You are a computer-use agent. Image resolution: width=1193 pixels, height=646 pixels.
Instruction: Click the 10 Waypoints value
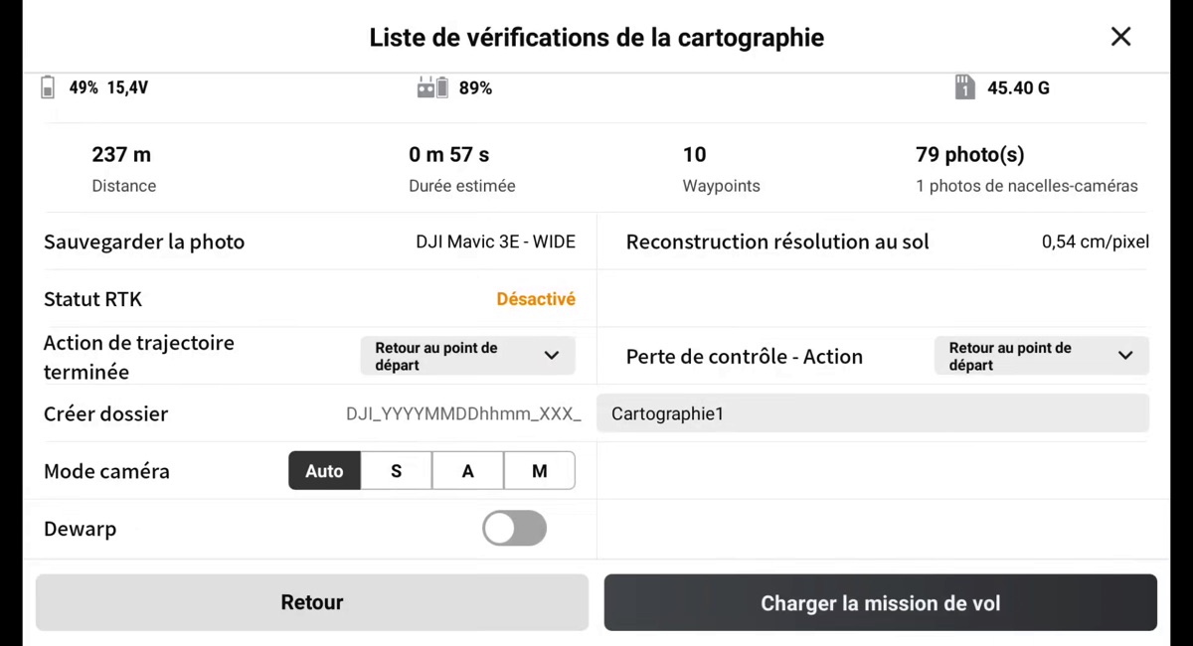pos(694,154)
